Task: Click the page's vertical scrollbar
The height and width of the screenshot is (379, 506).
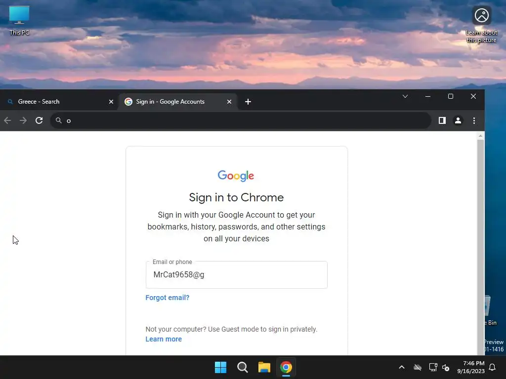Action: [480, 247]
